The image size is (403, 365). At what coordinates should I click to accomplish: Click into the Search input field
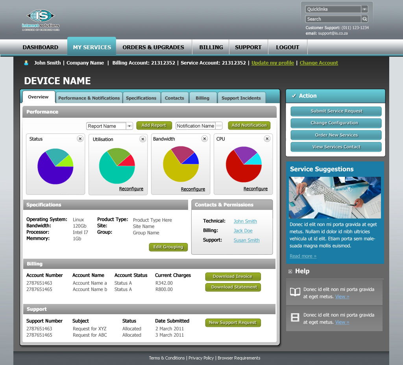click(x=333, y=19)
